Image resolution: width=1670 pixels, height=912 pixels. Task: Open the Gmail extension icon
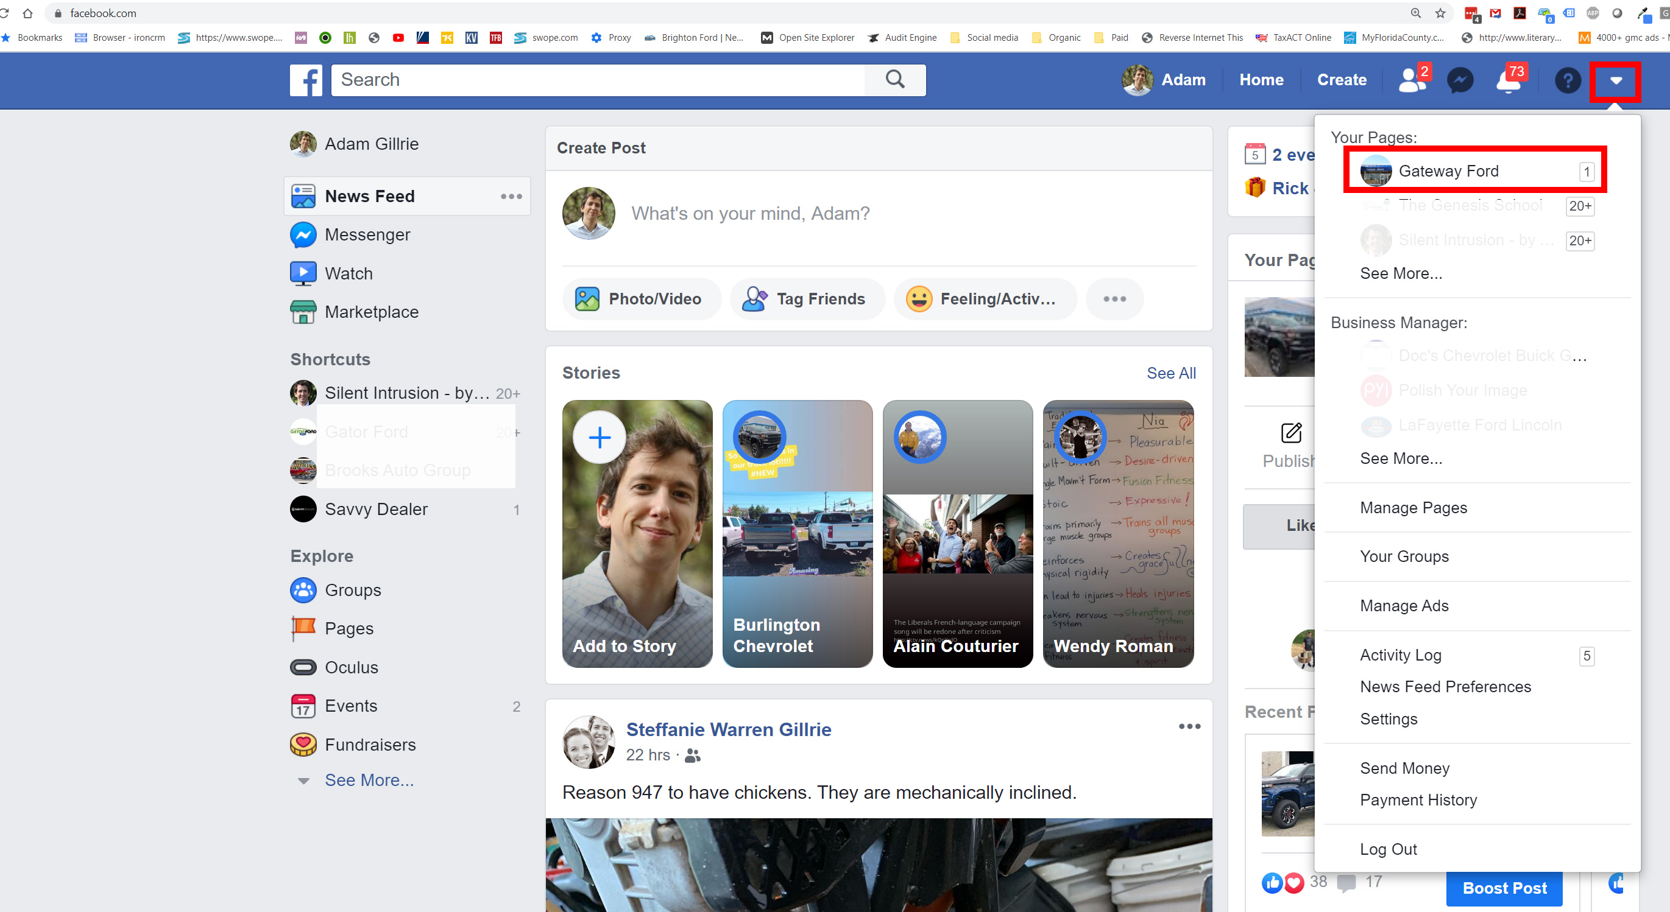point(1496,13)
